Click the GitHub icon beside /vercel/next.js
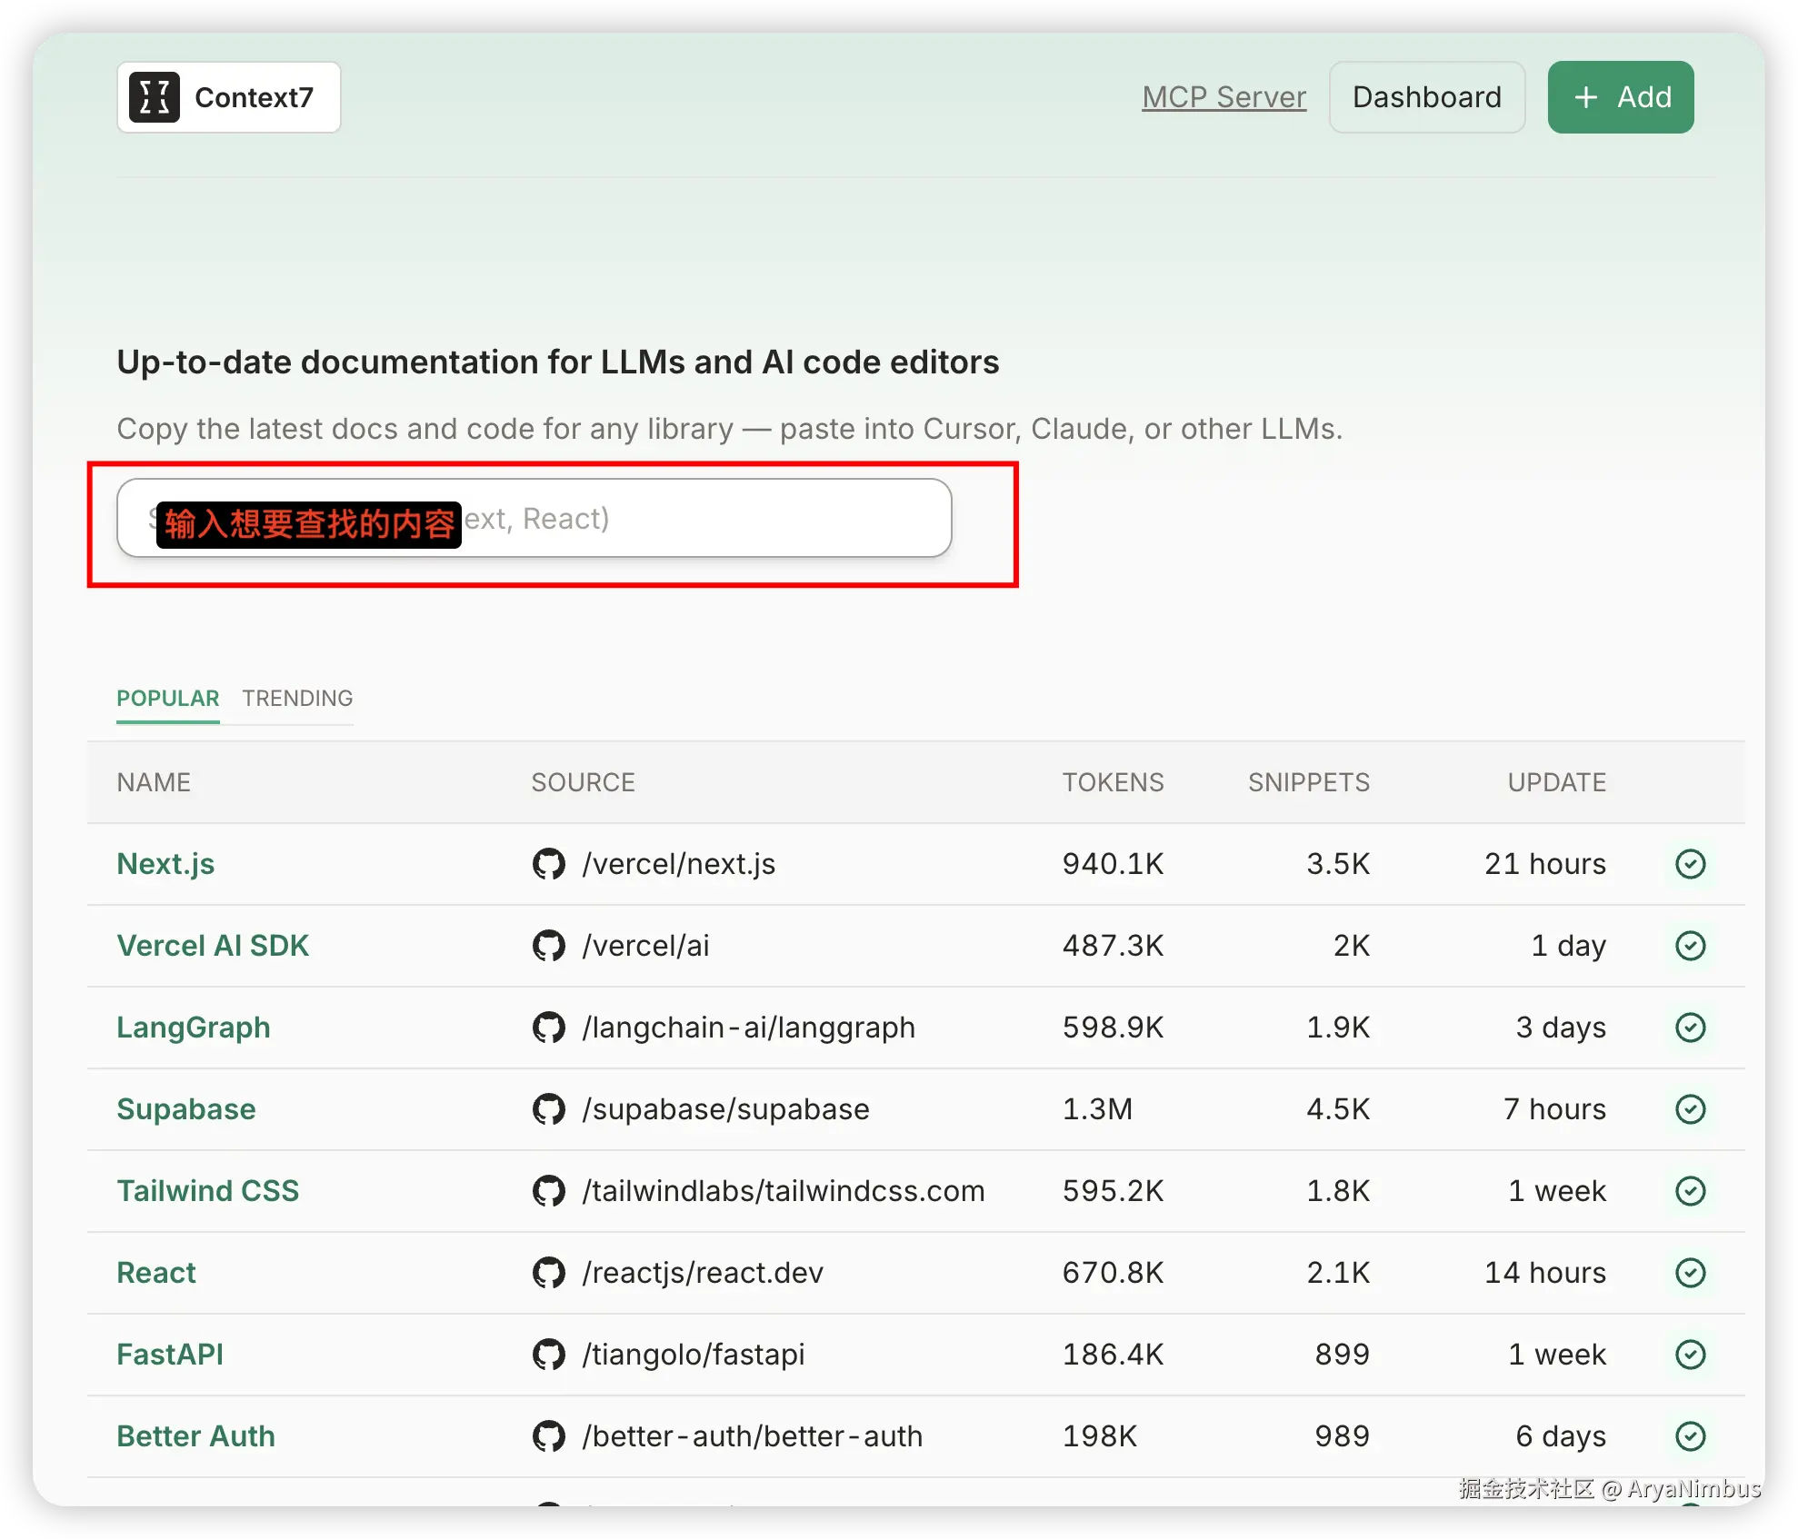 548,864
